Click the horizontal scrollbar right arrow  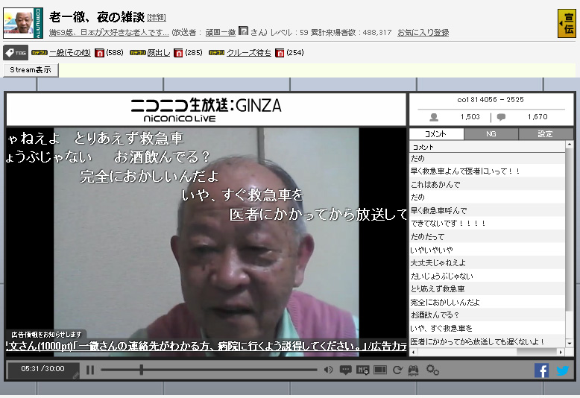(x=561, y=352)
